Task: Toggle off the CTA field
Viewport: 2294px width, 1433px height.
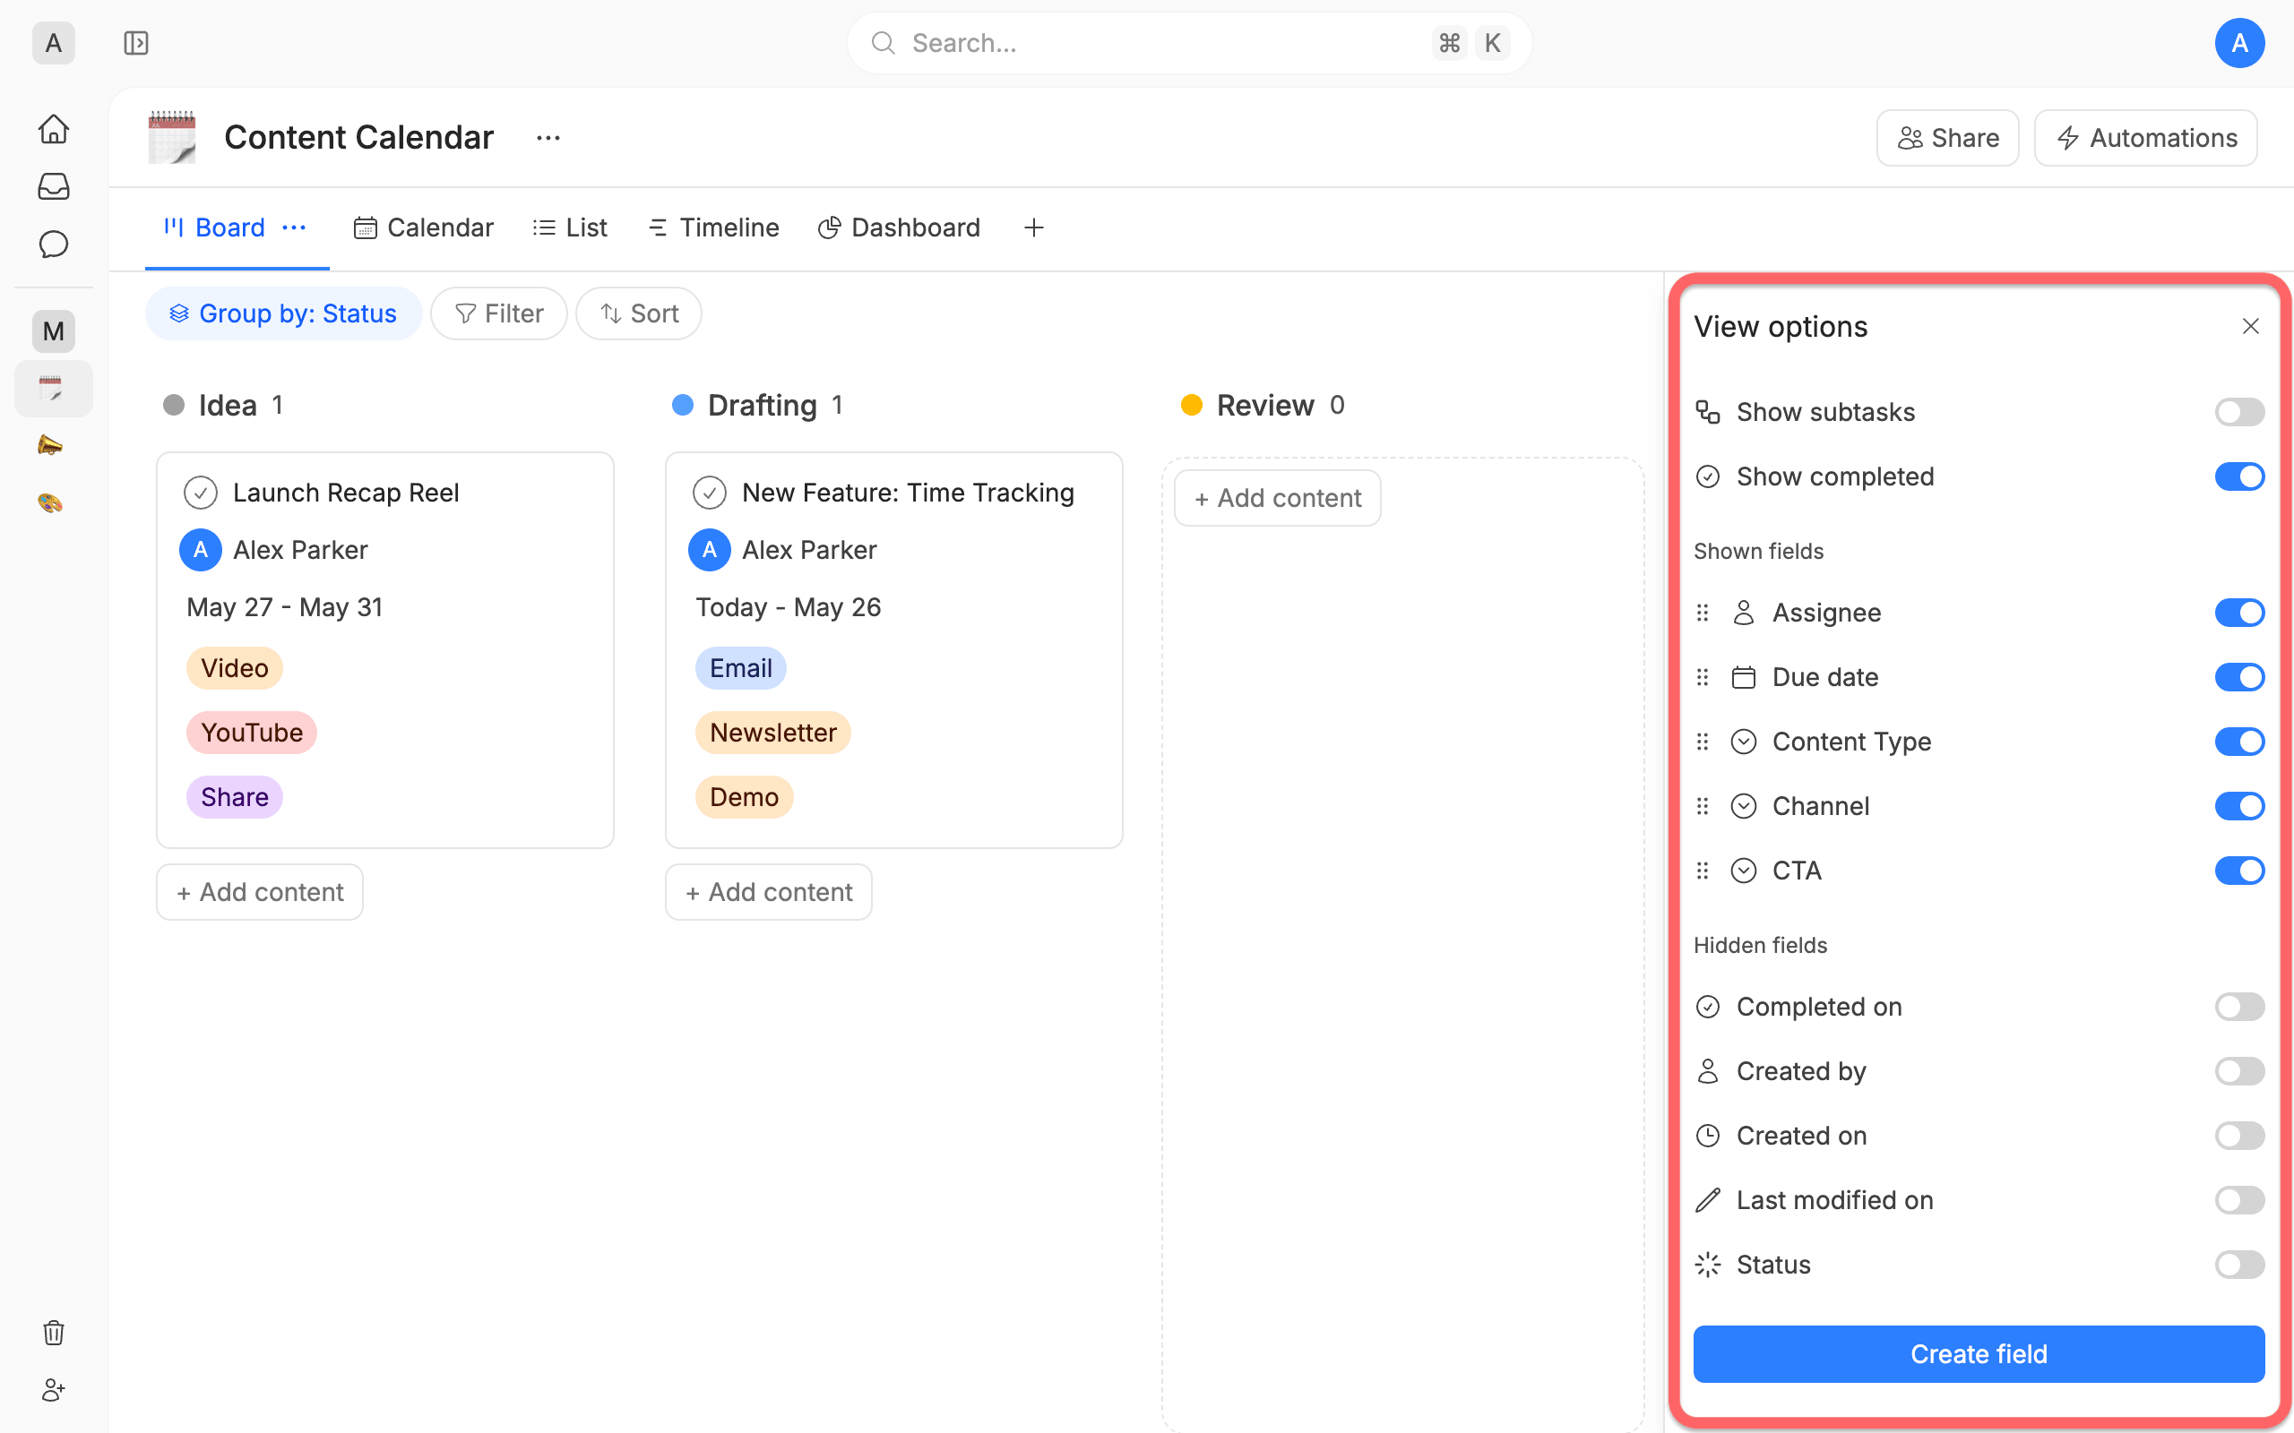Action: [2239, 871]
